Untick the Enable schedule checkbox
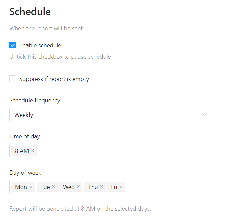 [x=13, y=45]
